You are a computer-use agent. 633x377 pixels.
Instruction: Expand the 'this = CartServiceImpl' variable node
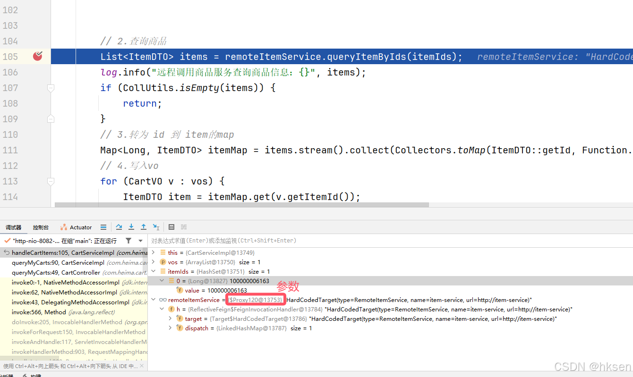154,252
